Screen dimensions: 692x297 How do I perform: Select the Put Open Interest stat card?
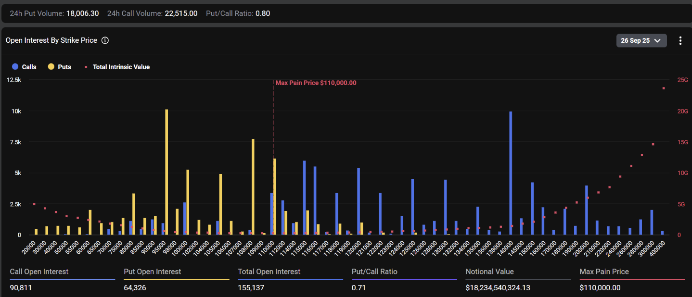tap(176, 280)
